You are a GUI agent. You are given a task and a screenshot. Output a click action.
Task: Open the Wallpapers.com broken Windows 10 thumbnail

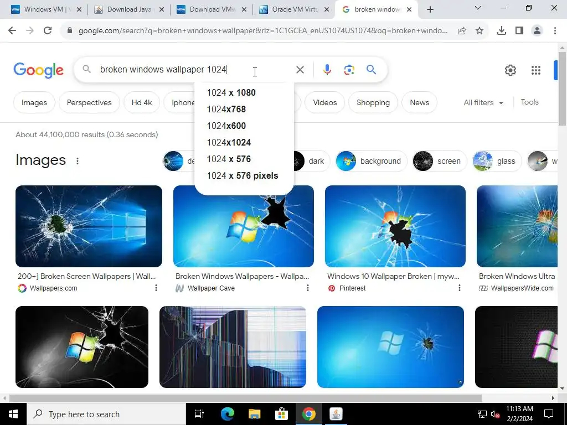pyautogui.click(x=89, y=226)
